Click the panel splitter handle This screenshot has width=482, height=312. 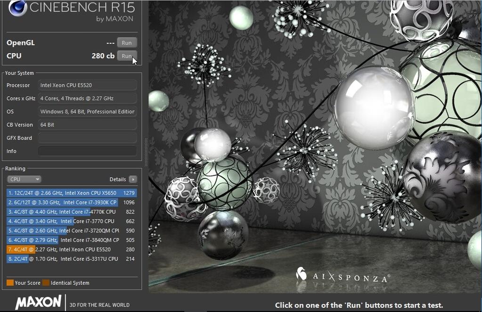(146, 152)
